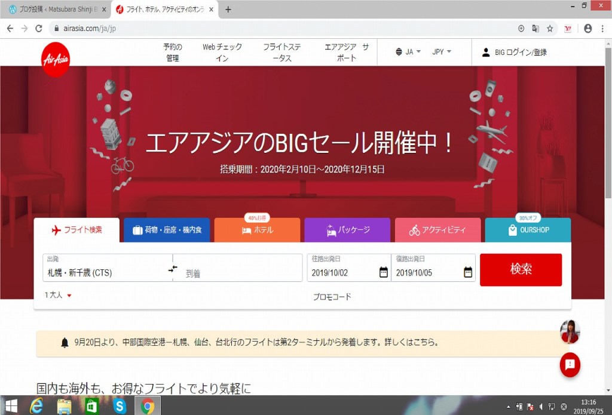Click the 到着 destination input field

tap(239, 273)
